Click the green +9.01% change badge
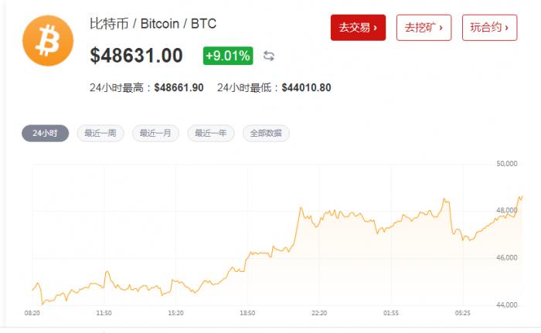The height and width of the screenshot is (333, 541). [x=227, y=56]
